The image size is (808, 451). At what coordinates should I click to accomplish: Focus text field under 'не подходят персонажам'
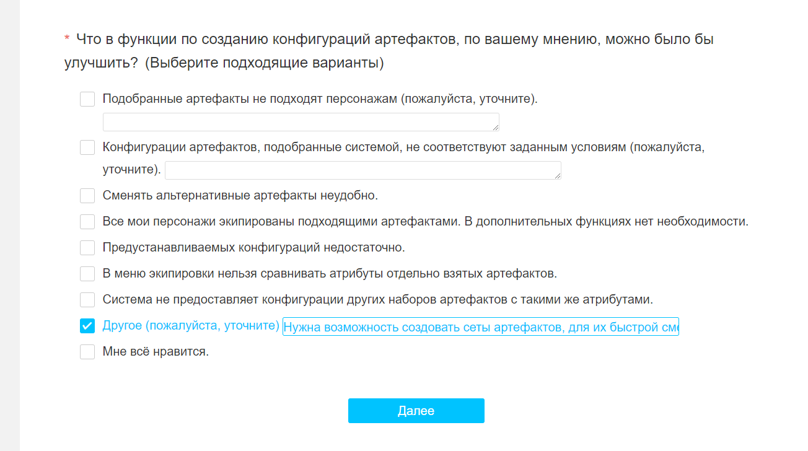[x=301, y=122]
